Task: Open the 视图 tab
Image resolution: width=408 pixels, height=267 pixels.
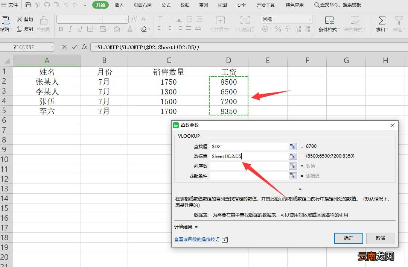Action: pos(222,5)
